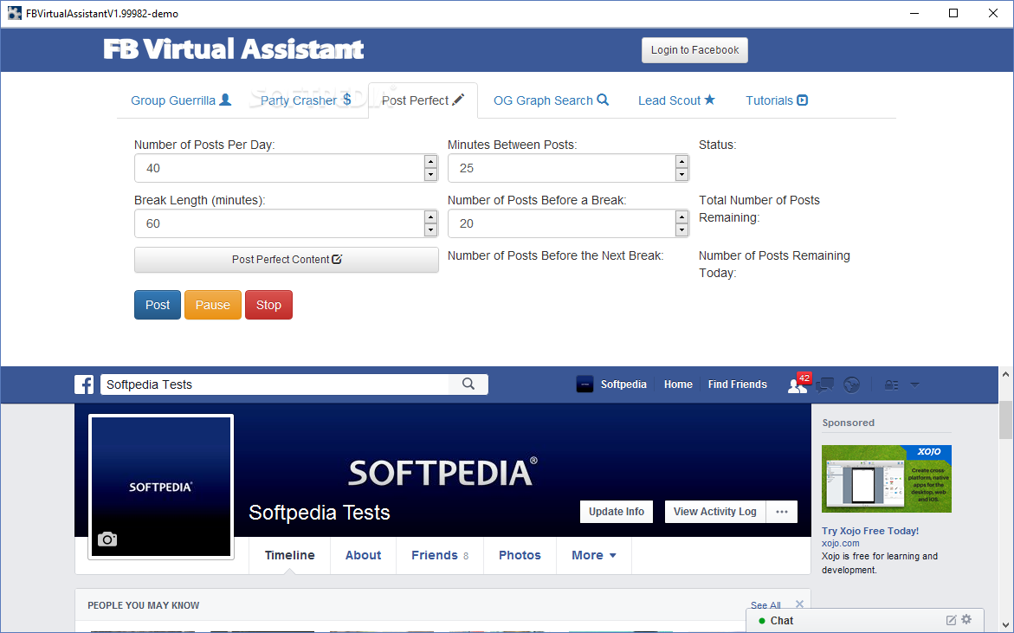Open OG Graph Search tab
Image resolution: width=1014 pixels, height=633 pixels.
tap(551, 100)
